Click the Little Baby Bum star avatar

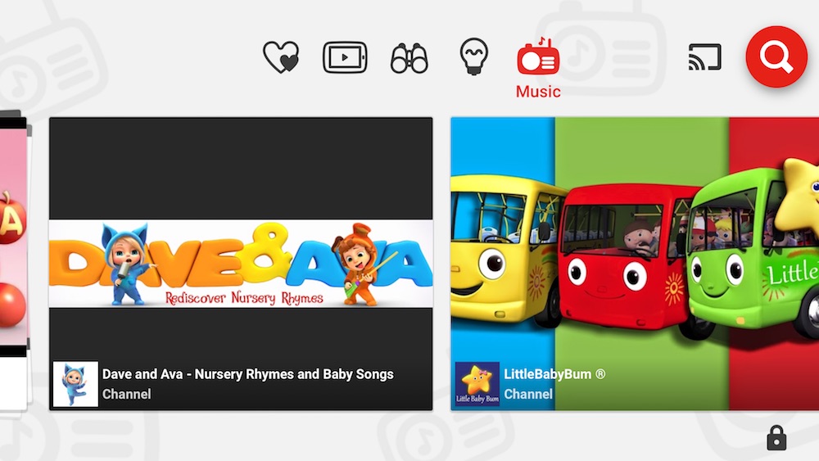[477, 384]
